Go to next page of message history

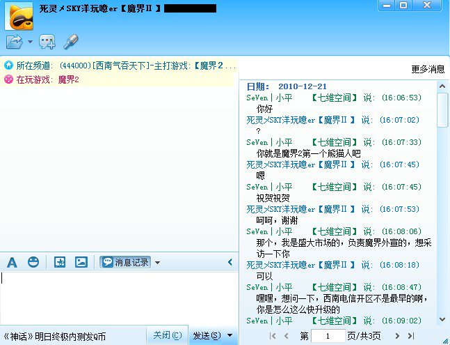pos(397,336)
